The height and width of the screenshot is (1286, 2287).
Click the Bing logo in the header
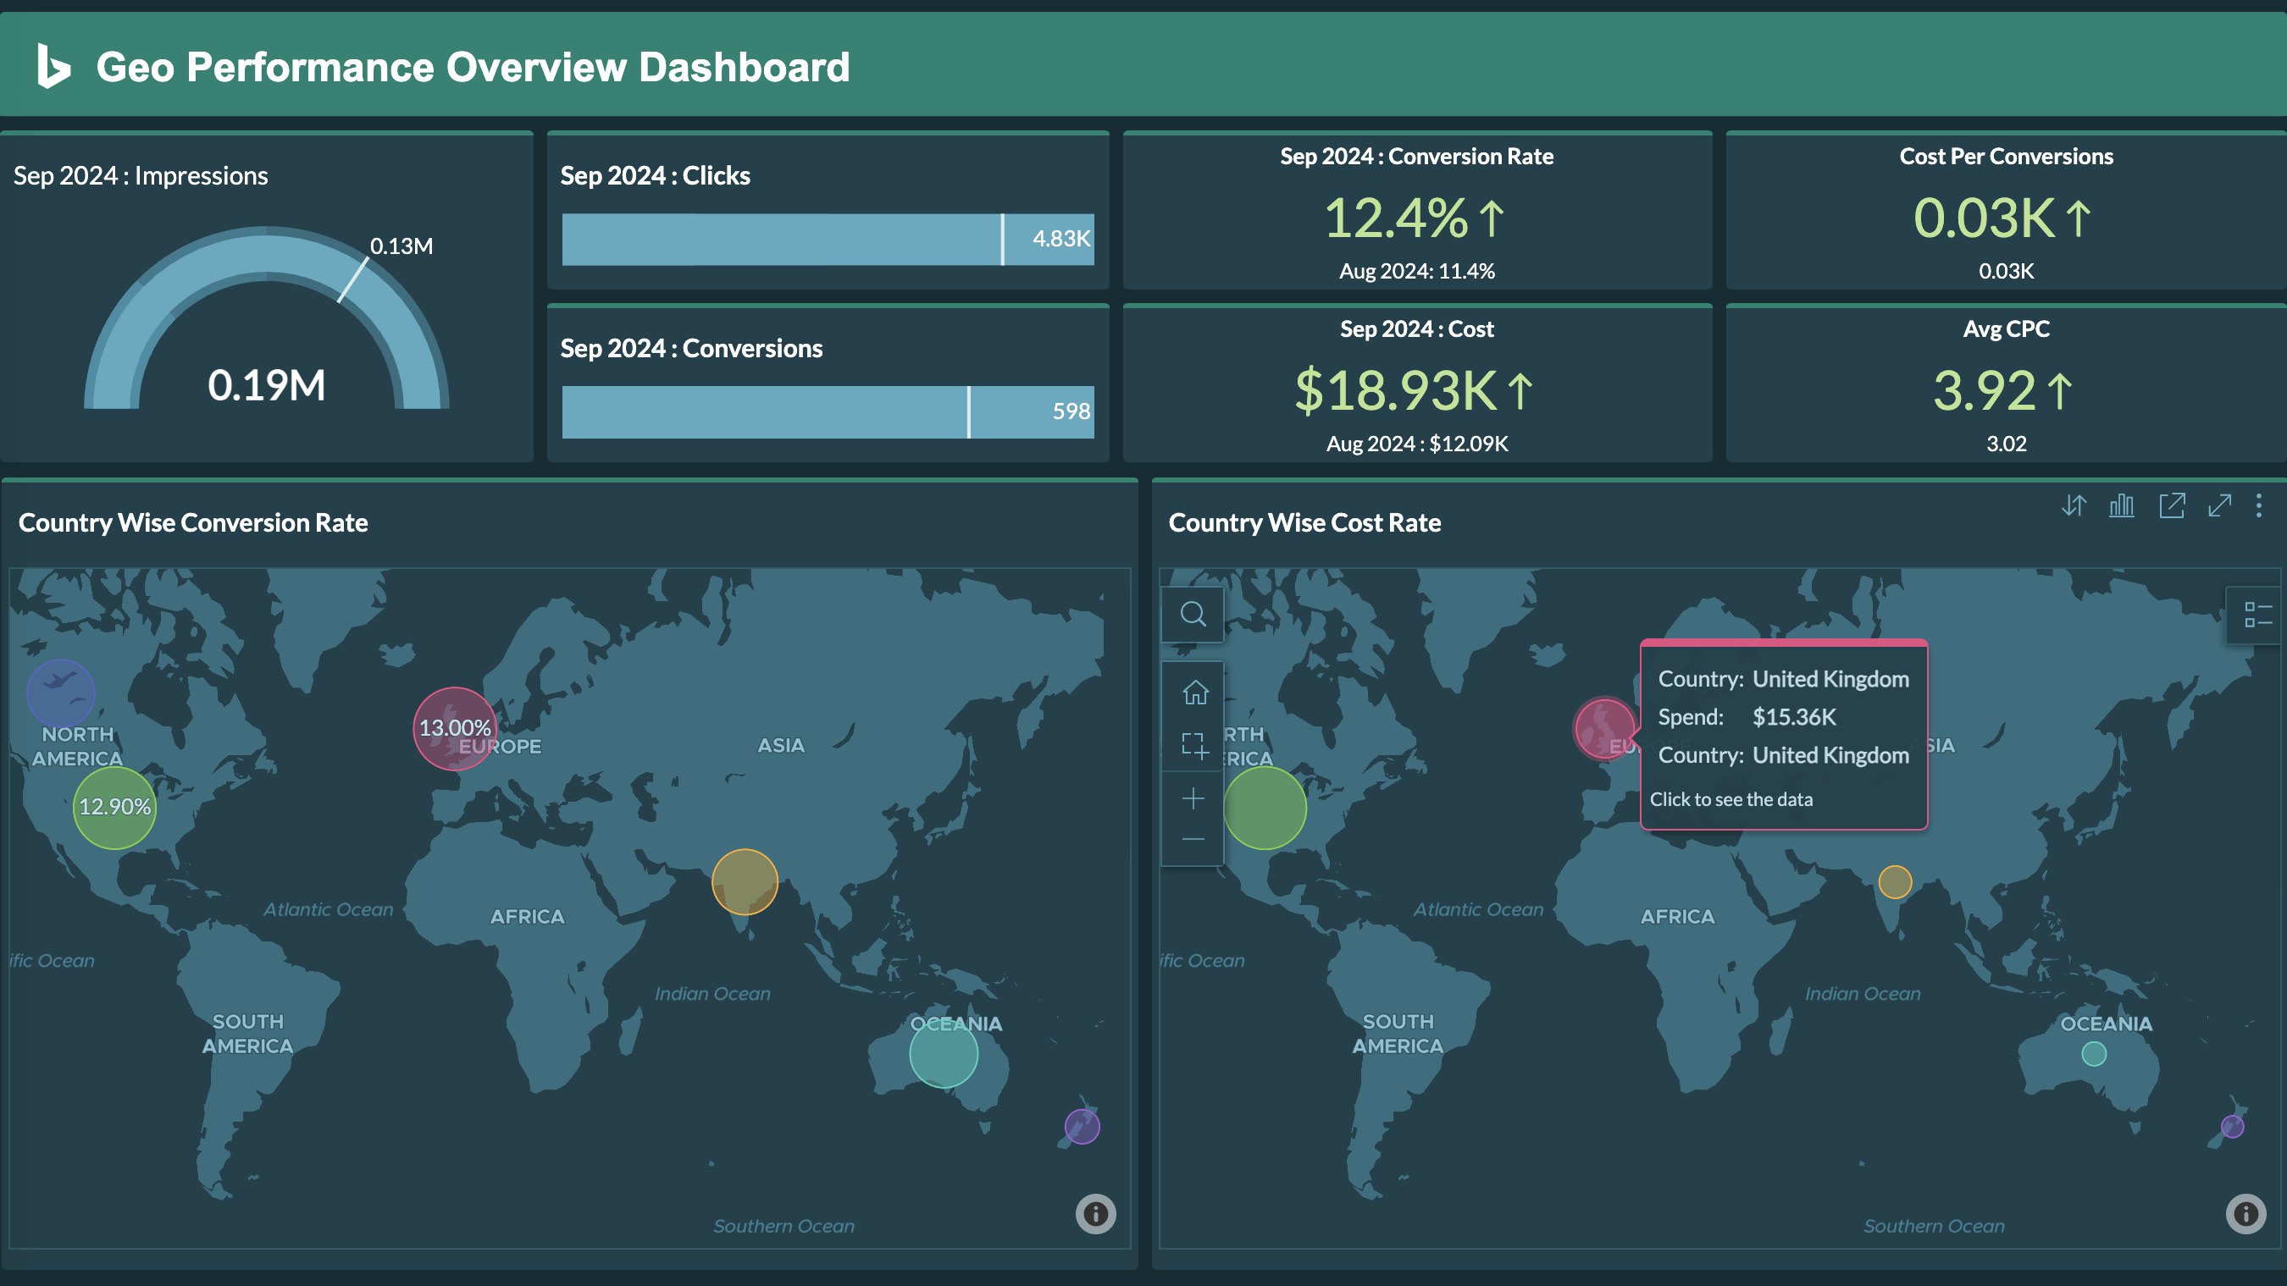[x=53, y=67]
